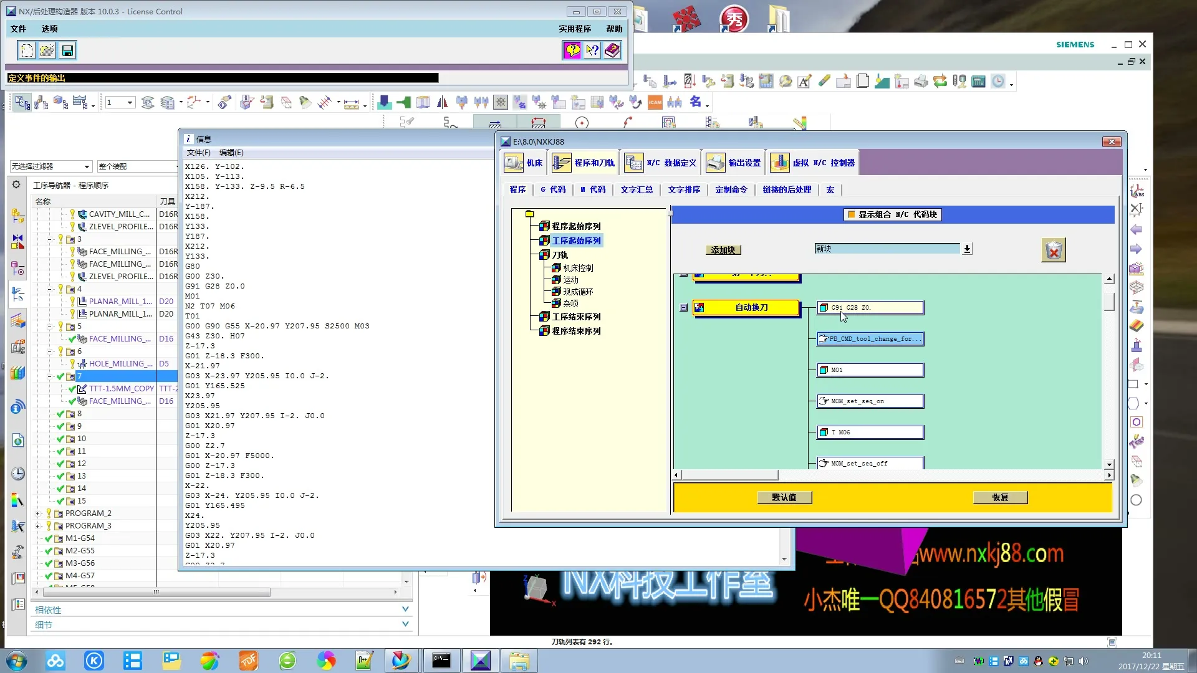Expand the 相依性 panel section
This screenshot has height=673, width=1197.
click(x=405, y=609)
